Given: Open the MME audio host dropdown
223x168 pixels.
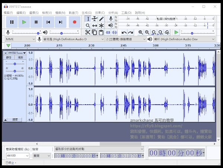Looking at the screenshot, I should (x=20, y=39).
